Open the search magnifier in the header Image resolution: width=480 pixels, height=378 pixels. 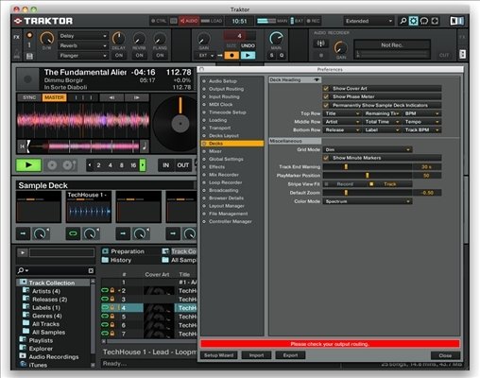(403, 21)
